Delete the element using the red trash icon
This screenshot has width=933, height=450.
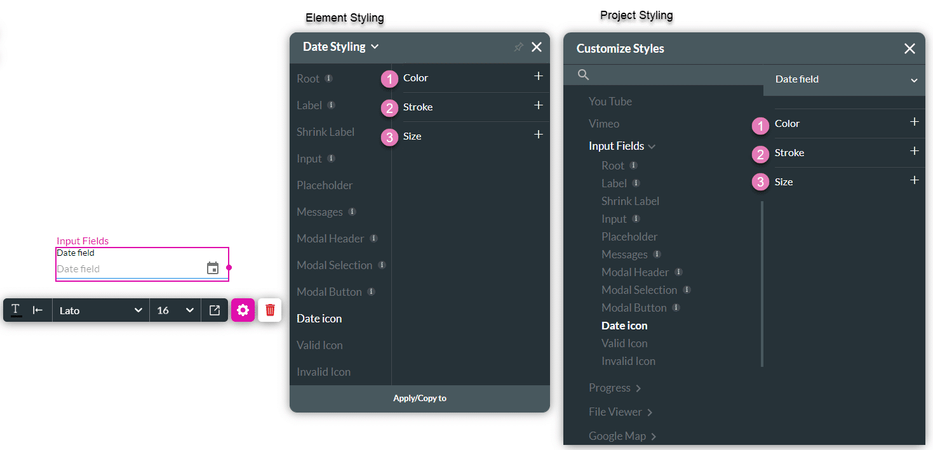(x=269, y=310)
